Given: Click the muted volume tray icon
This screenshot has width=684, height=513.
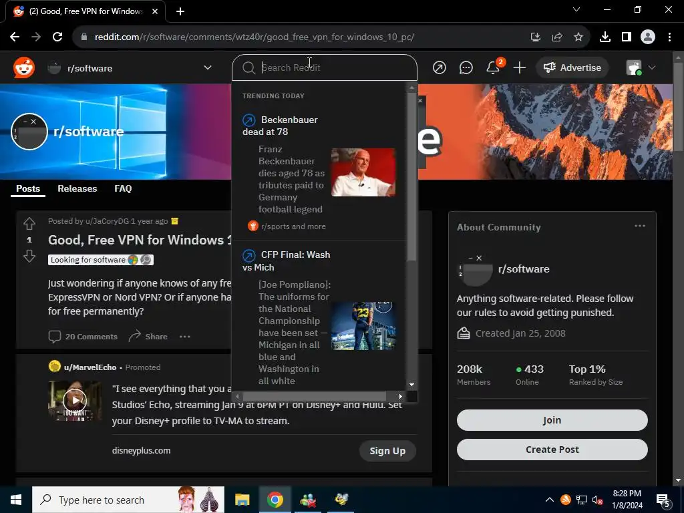Looking at the screenshot, I should (x=598, y=500).
